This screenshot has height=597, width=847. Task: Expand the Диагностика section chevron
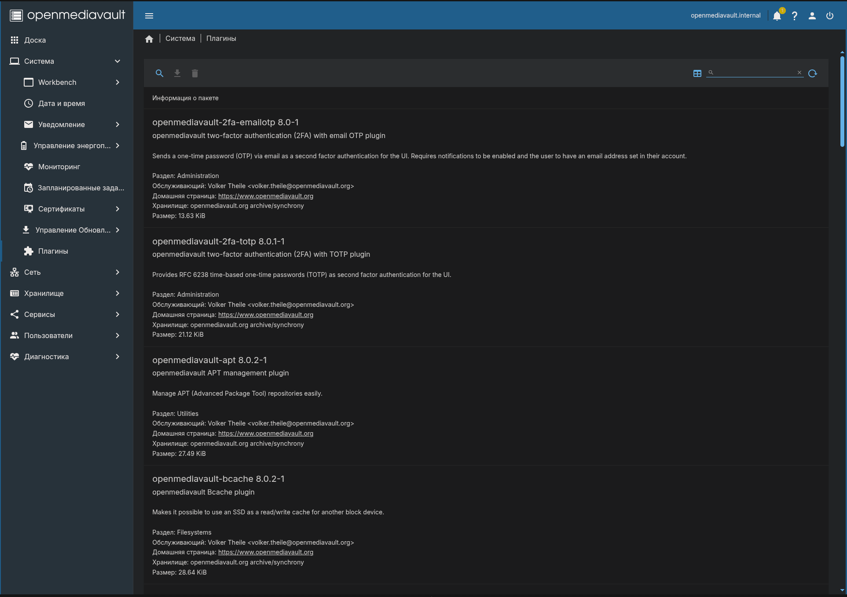tap(117, 357)
